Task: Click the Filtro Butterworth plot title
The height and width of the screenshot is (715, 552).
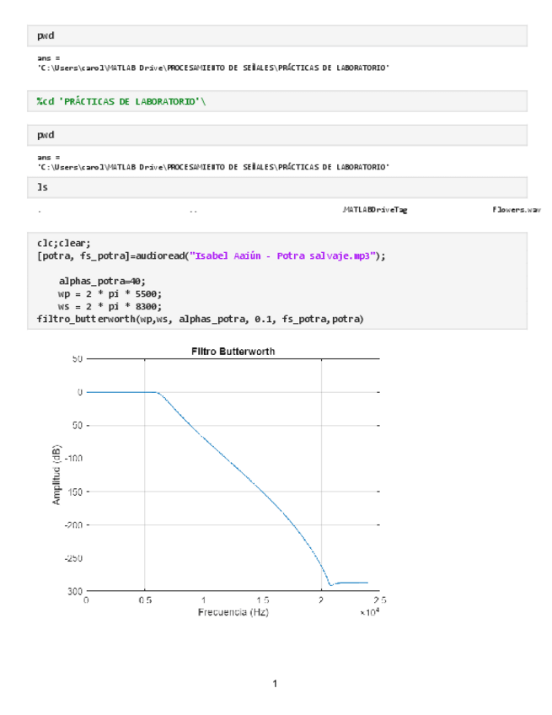Action: pyautogui.click(x=233, y=351)
